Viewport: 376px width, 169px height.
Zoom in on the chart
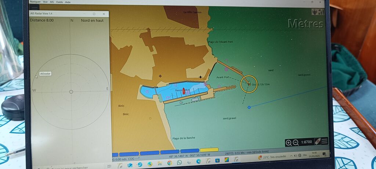coord(289,143)
